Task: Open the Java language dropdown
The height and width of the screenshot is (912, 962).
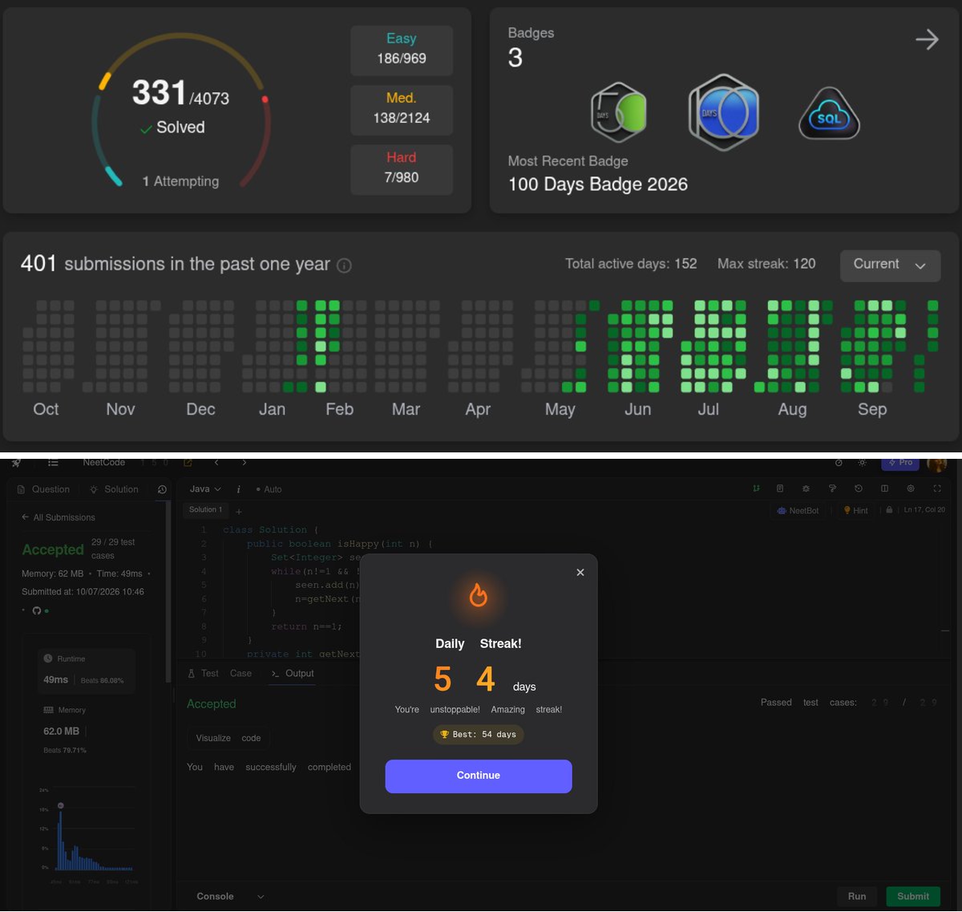Action: (x=205, y=489)
